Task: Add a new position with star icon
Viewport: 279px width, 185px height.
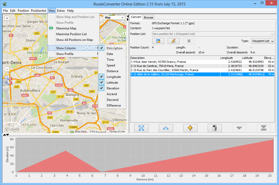Action: (x=190, y=128)
